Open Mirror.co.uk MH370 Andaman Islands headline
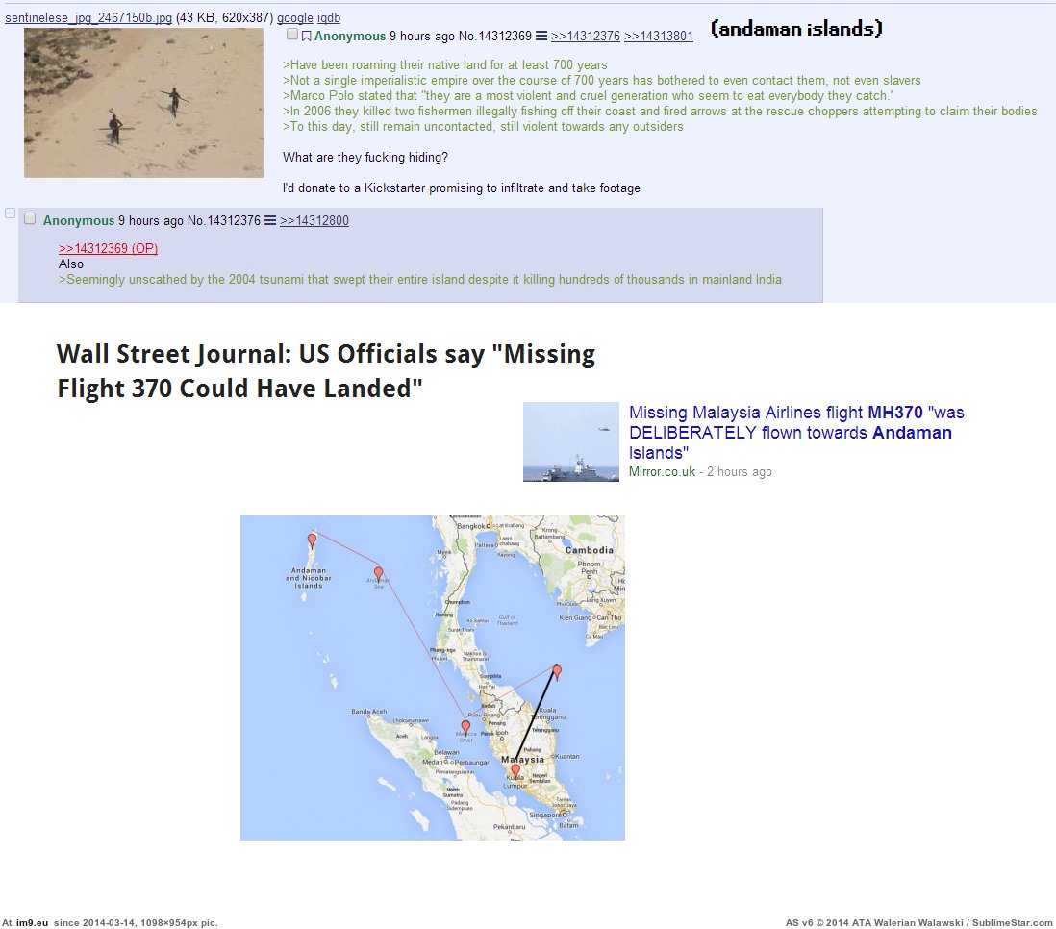Image resolution: width=1056 pixels, height=929 pixels. click(x=796, y=433)
